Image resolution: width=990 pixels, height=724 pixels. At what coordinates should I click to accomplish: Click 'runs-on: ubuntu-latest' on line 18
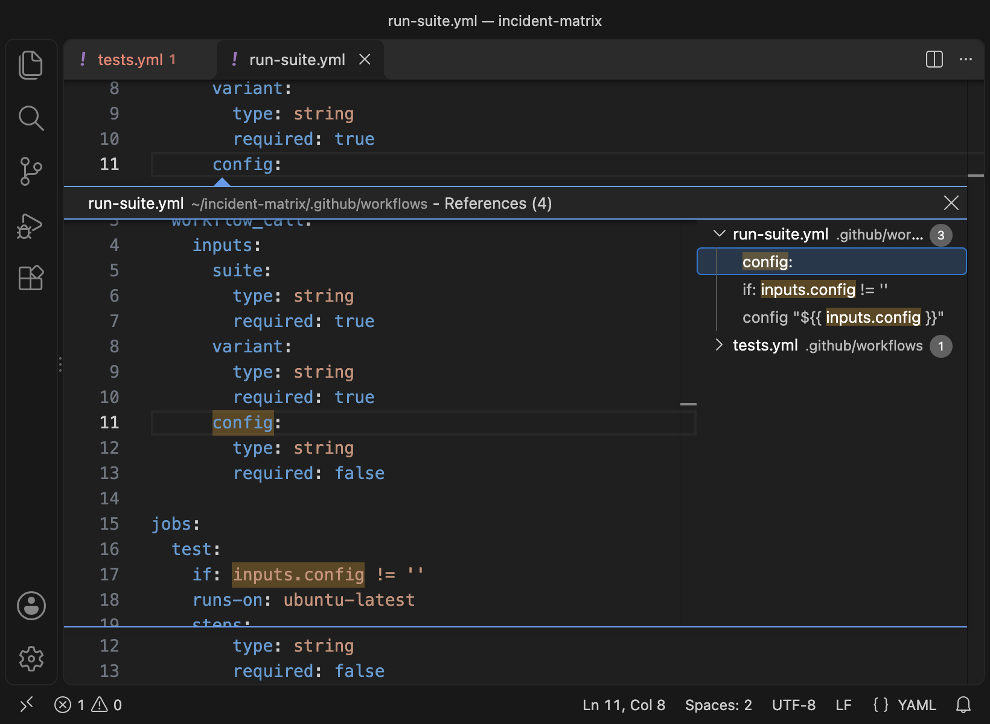click(x=304, y=600)
